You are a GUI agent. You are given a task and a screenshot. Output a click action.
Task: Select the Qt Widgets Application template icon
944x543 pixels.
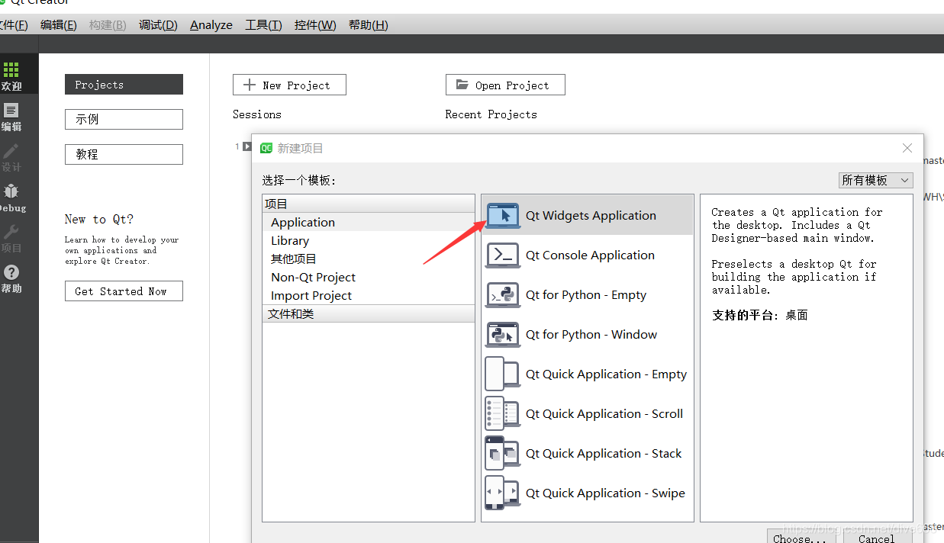pyautogui.click(x=503, y=216)
